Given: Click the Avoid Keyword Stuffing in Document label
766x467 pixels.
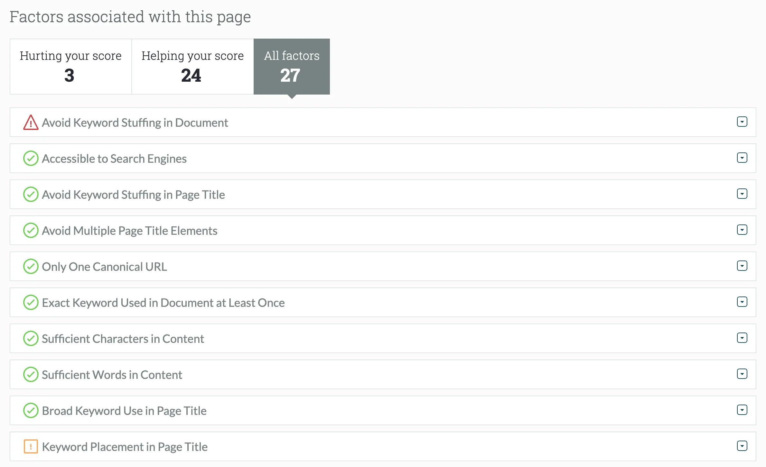Looking at the screenshot, I should coord(135,123).
